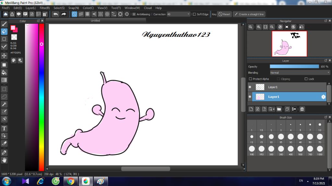
Task: Toggle the Soft Edge checkbox
Action: coord(194,14)
